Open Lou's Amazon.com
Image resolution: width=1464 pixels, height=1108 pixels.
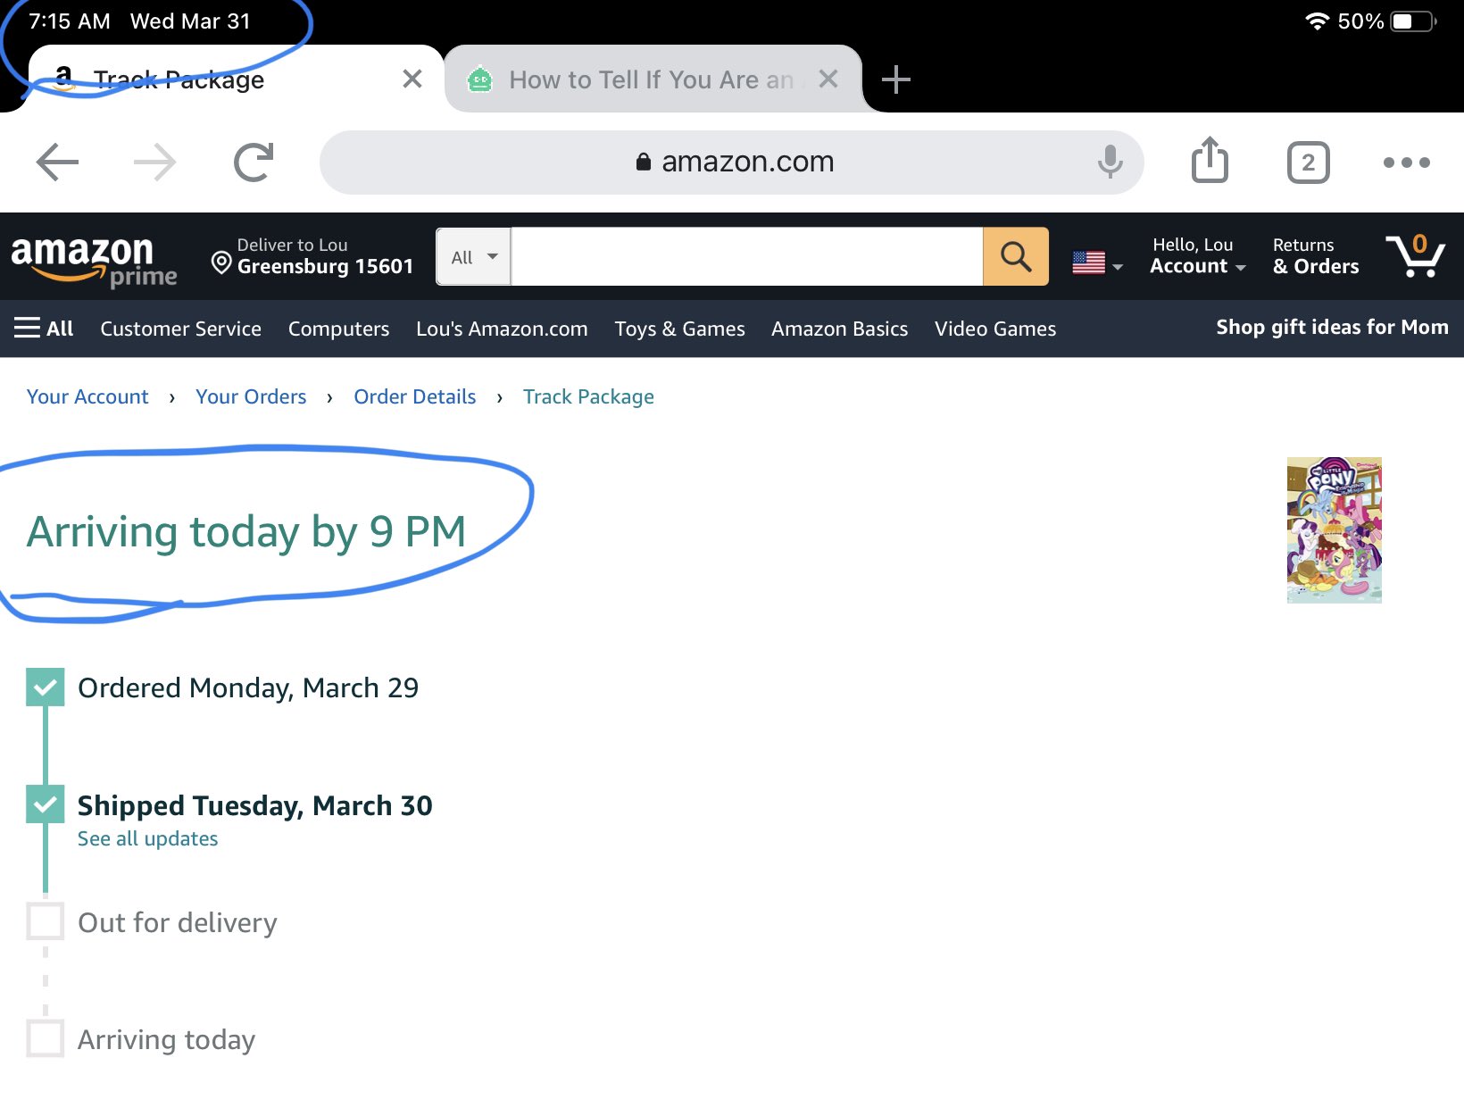502,329
